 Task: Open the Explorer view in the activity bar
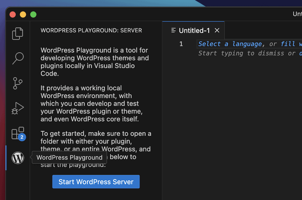pos(18,33)
